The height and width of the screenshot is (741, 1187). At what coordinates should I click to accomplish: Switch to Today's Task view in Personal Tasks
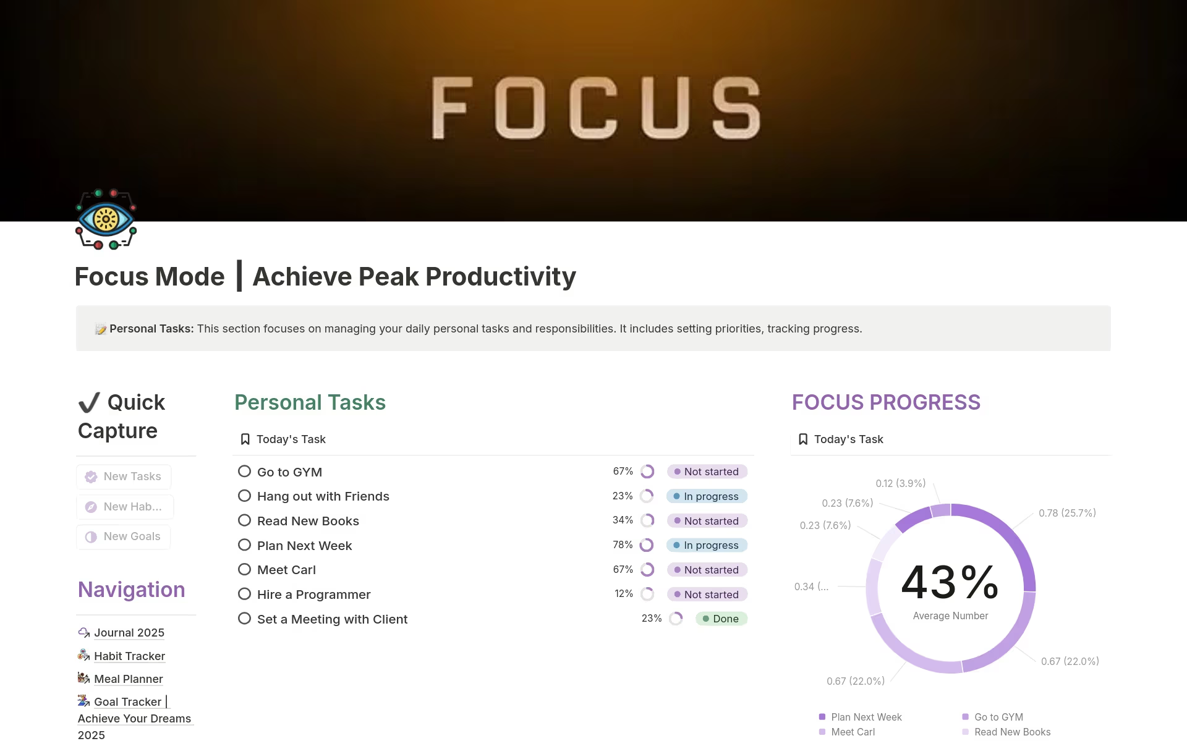[x=291, y=439]
